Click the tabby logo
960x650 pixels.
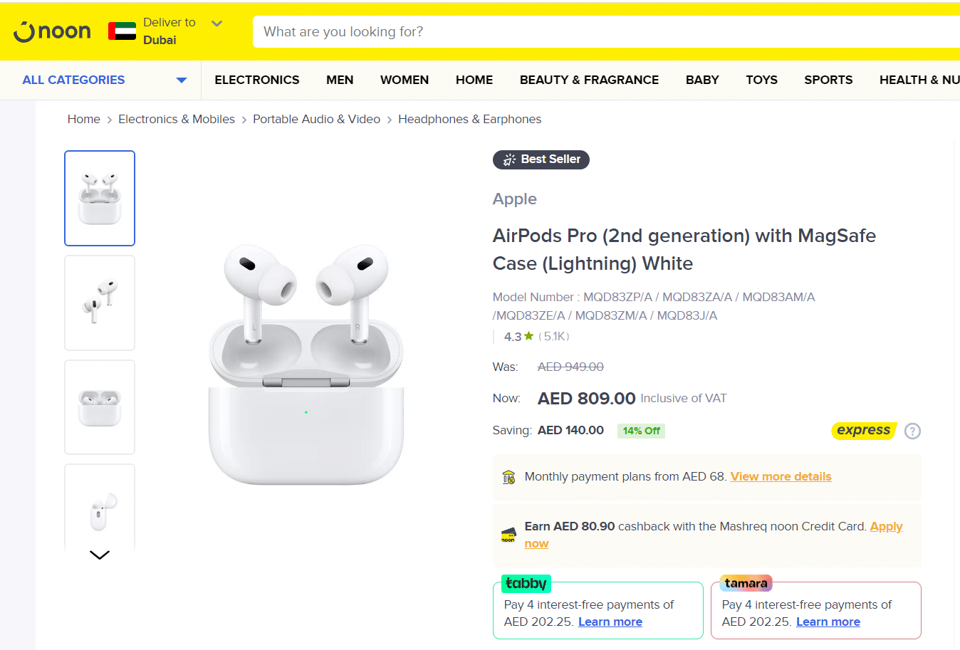point(526,584)
